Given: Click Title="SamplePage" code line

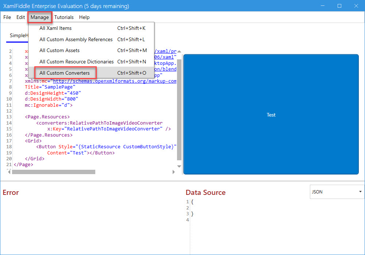Looking at the screenshot, I should click(50, 87).
